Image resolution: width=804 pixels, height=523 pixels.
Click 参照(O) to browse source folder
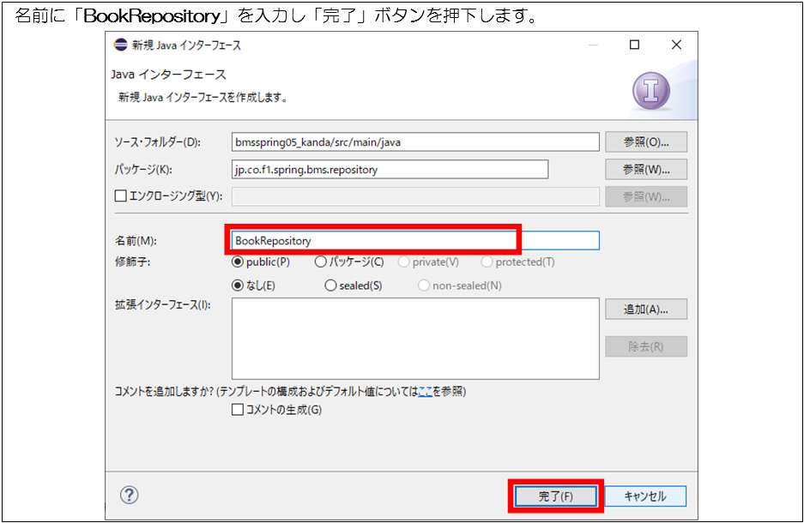(645, 141)
